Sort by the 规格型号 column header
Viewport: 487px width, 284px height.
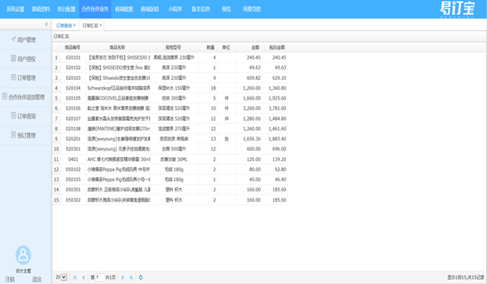click(x=174, y=47)
